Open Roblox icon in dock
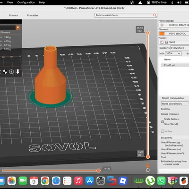The height and width of the screenshot is (189, 189). coord(123,181)
